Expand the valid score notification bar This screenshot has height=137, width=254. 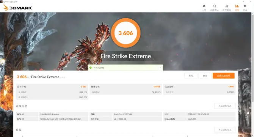(125, 68)
